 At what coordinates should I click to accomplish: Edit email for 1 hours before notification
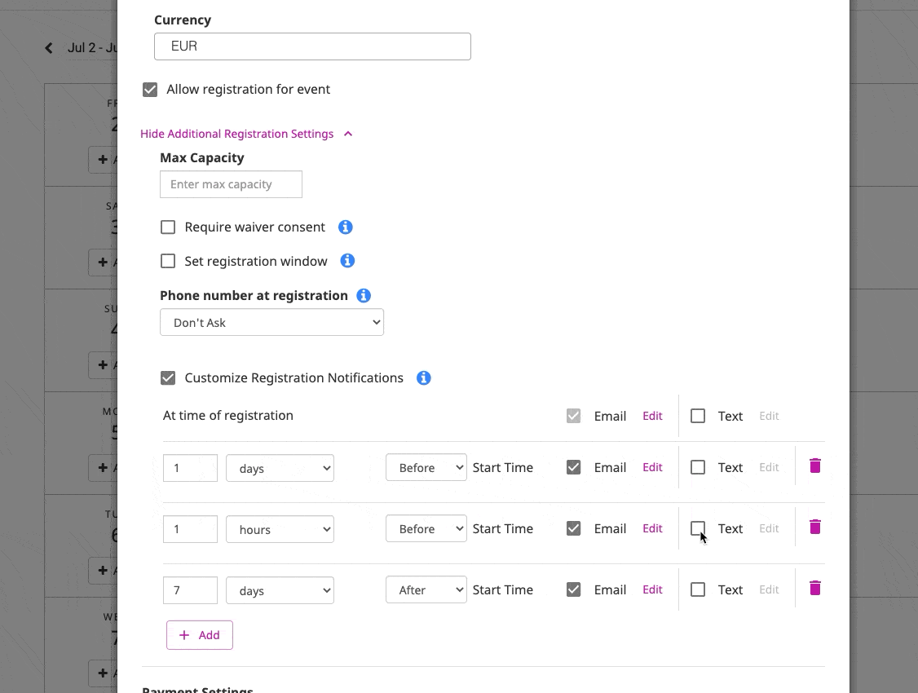(x=652, y=528)
